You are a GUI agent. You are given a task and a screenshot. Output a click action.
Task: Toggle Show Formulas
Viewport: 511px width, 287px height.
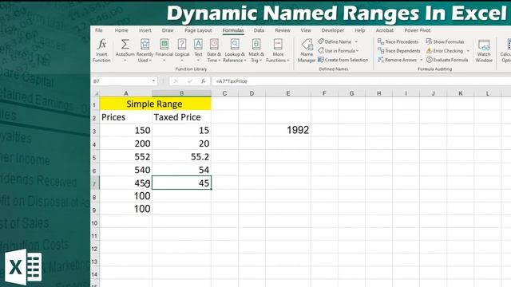click(445, 41)
